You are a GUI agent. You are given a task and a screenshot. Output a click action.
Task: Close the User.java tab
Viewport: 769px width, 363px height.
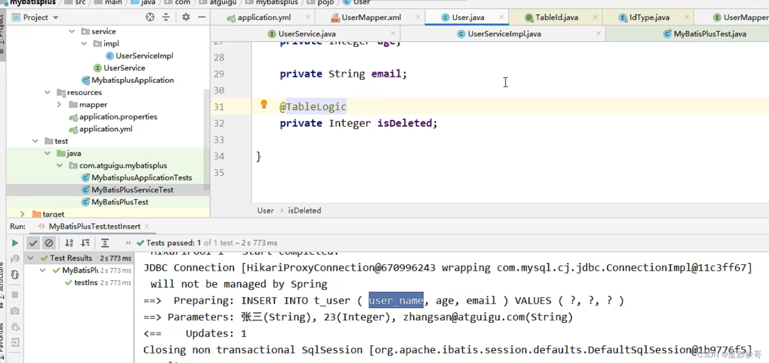tap(501, 17)
